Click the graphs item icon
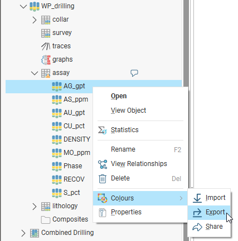The height and width of the screenshot is (241, 238). tap(46, 60)
